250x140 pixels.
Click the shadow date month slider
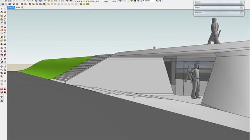[x=84, y=1]
